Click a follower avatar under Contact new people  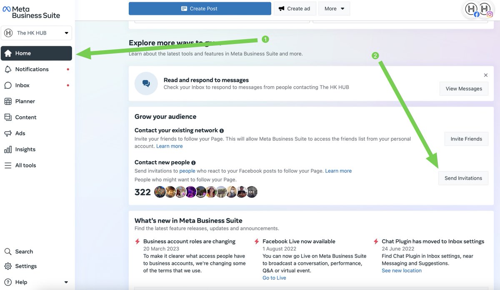[x=160, y=192]
